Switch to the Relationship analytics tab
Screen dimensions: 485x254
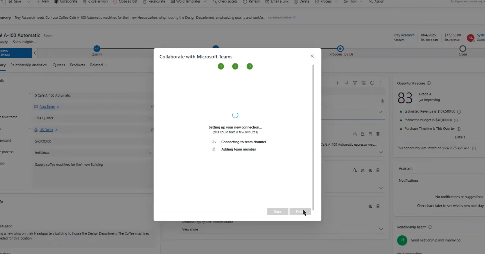(x=28, y=65)
